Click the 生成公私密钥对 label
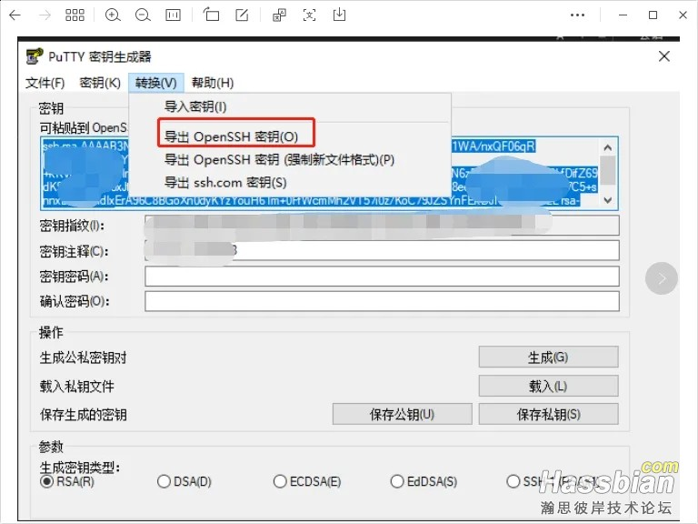The width and height of the screenshot is (698, 524). 84,358
